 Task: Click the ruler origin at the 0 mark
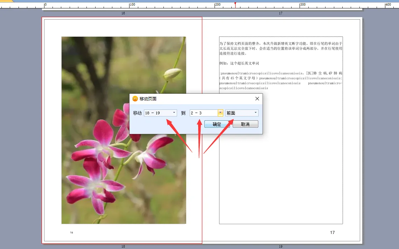coord(44,5)
